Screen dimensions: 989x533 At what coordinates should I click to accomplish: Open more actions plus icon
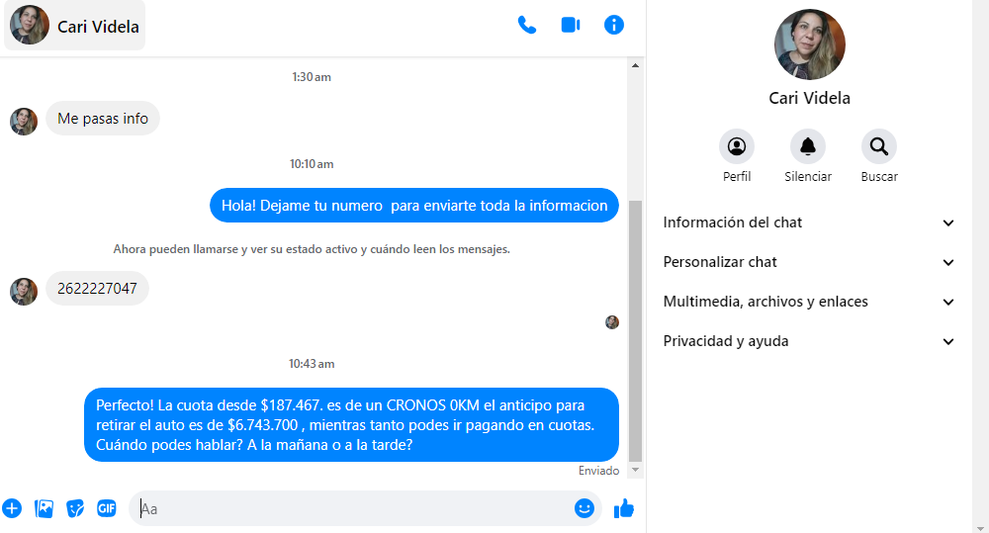click(12, 508)
